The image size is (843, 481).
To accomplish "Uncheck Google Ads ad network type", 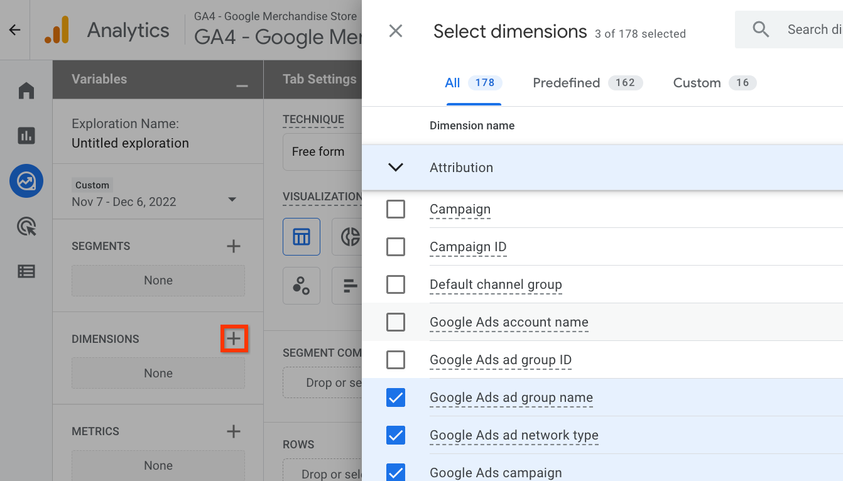I will click(x=396, y=435).
